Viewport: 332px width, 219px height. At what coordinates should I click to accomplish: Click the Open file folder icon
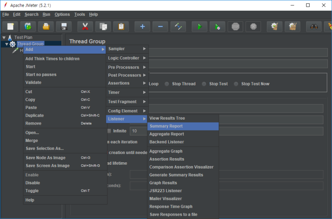click(x=46, y=26)
